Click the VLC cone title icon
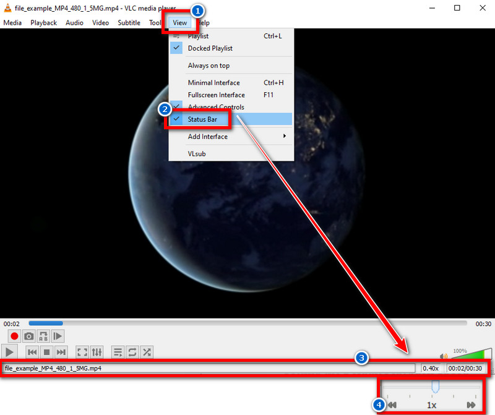495x415 pixels. [7, 8]
